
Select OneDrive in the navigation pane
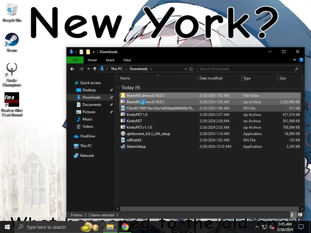pos(87,136)
